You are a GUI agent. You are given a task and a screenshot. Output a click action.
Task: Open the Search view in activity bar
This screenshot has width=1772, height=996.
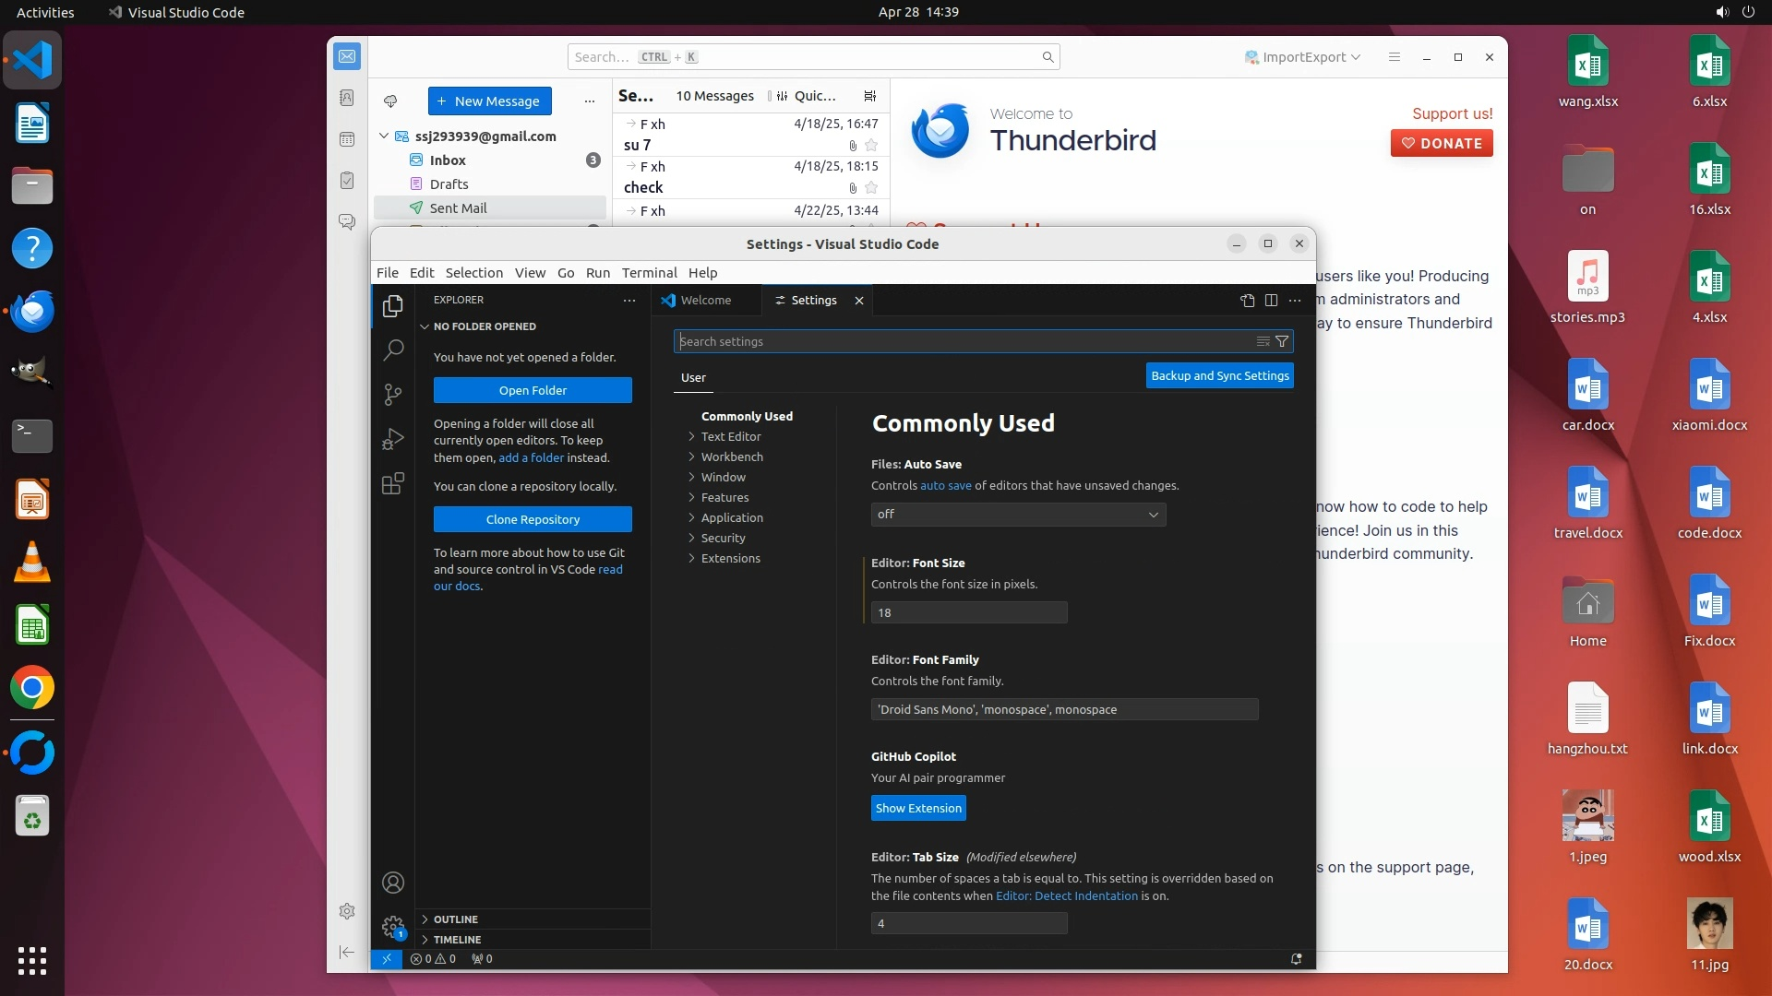393,350
